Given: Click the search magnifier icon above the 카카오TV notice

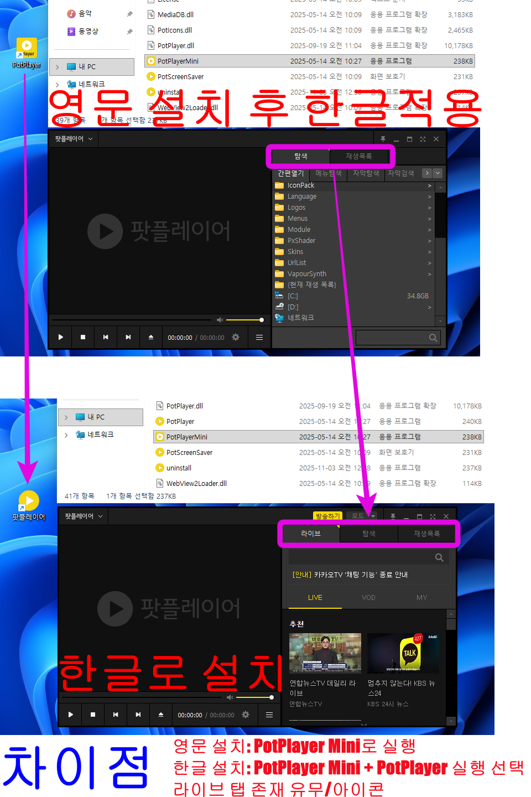Looking at the screenshot, I should [439, 557].
